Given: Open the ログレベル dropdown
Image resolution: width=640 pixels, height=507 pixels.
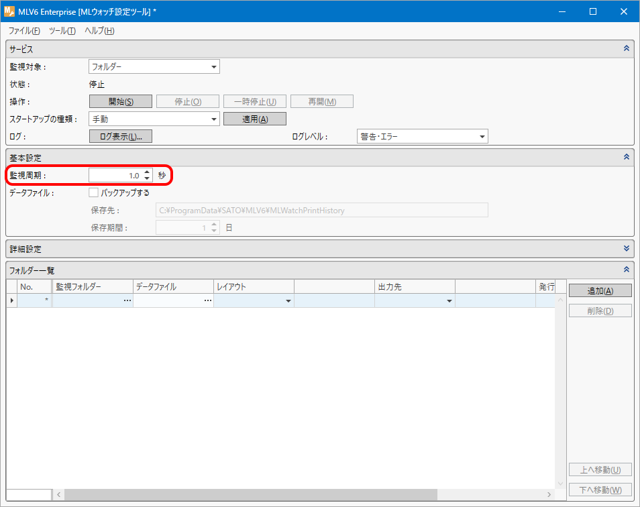Looking at the screenshot, I should click(423, 137).
